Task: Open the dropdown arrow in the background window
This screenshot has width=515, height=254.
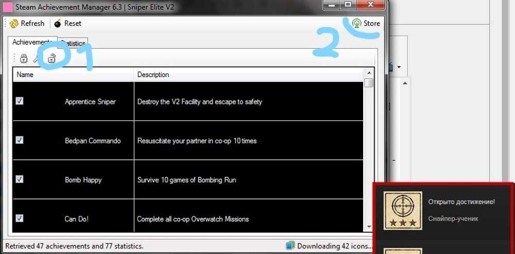Action: point(399,67)
